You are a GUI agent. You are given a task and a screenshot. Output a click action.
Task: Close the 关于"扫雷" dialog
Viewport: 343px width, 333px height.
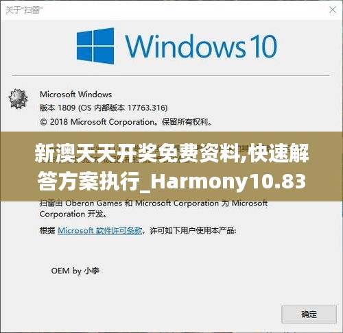333,10
